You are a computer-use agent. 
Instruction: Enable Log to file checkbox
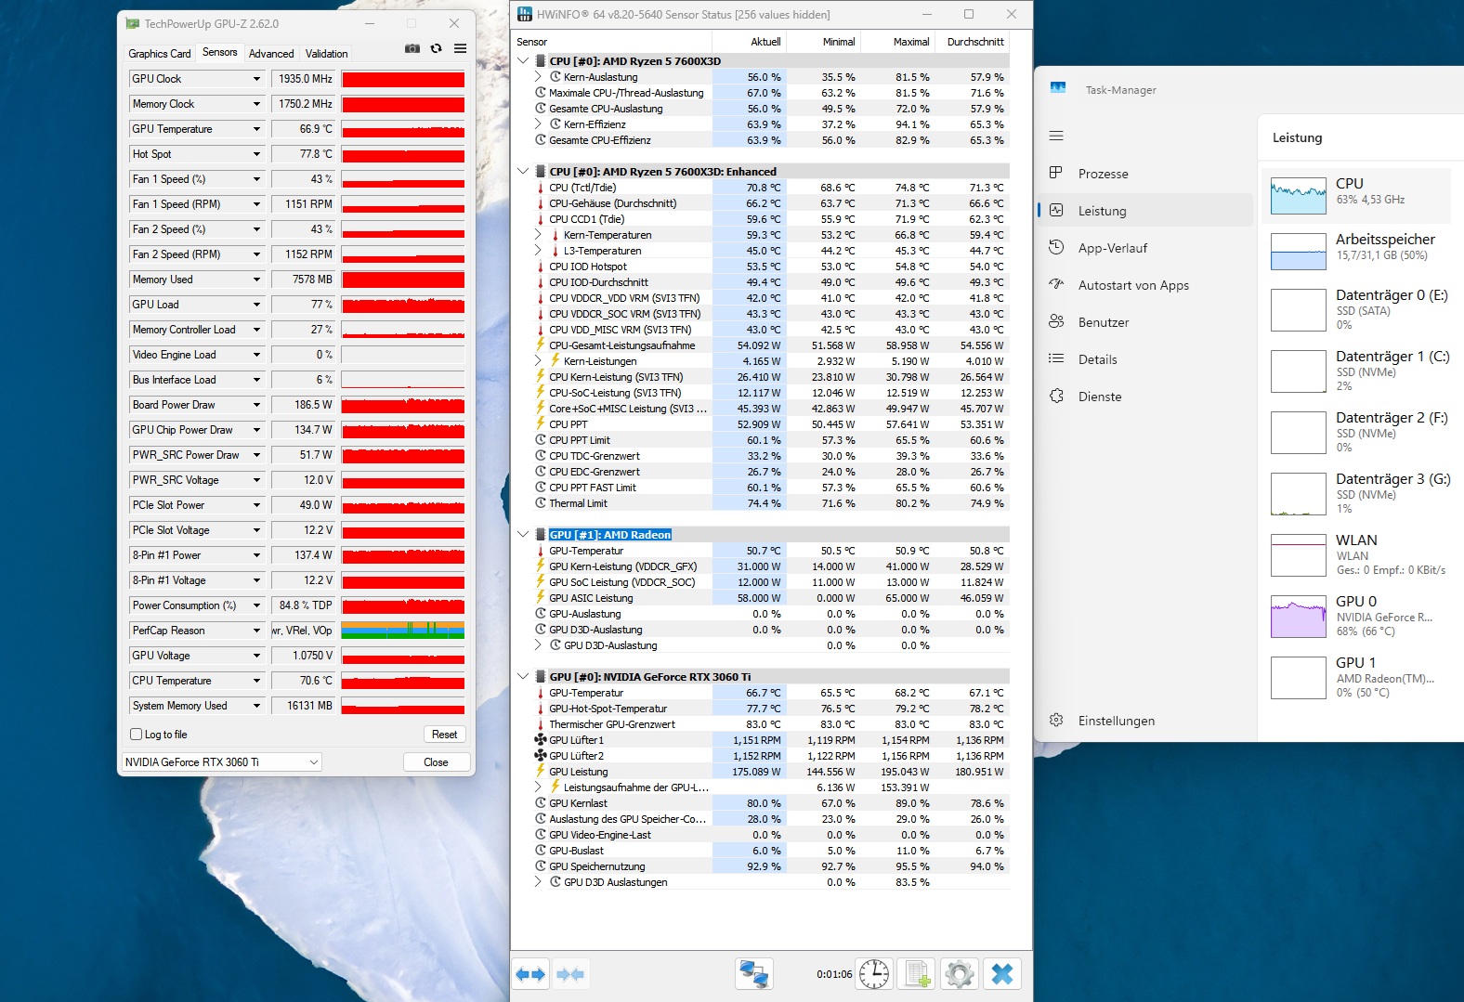137,735
